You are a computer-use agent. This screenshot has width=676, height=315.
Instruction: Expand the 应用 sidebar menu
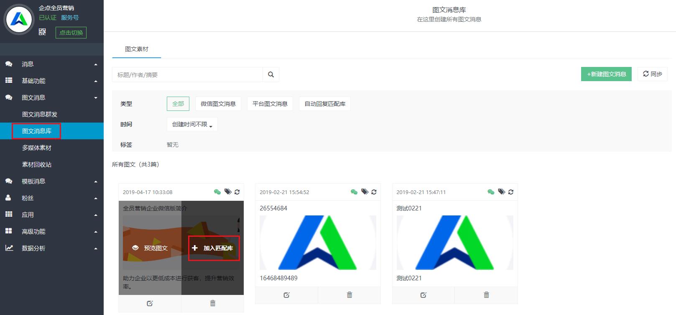52,215
